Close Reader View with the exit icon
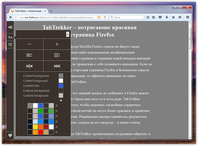The width and height of the screenshot is (198, 146). point(10,27)
